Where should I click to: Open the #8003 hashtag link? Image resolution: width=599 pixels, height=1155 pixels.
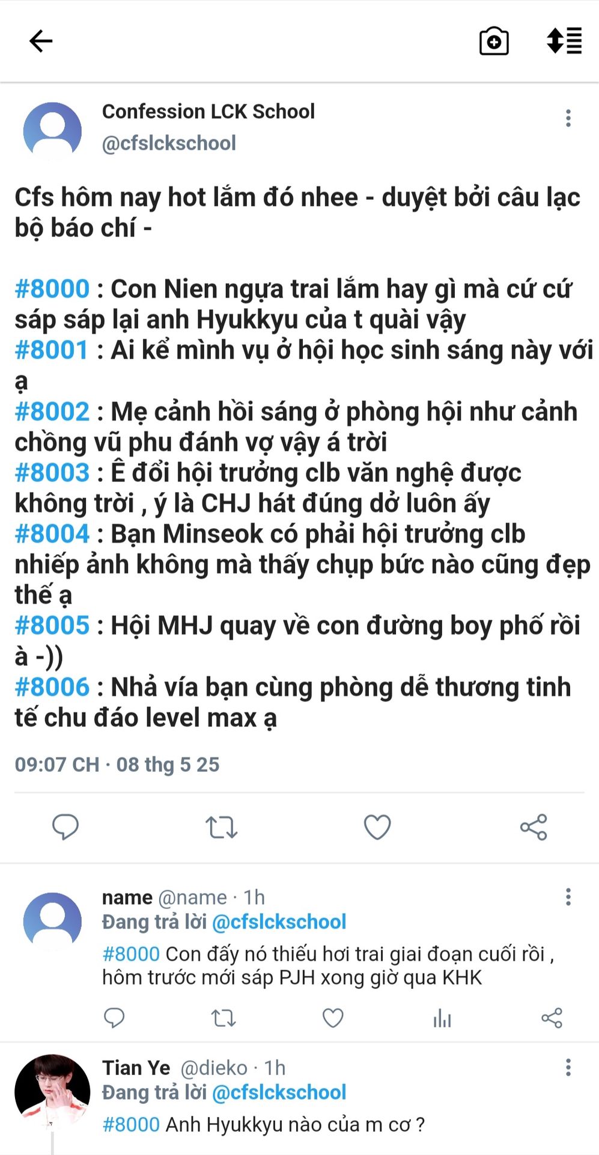pos(52,473)
